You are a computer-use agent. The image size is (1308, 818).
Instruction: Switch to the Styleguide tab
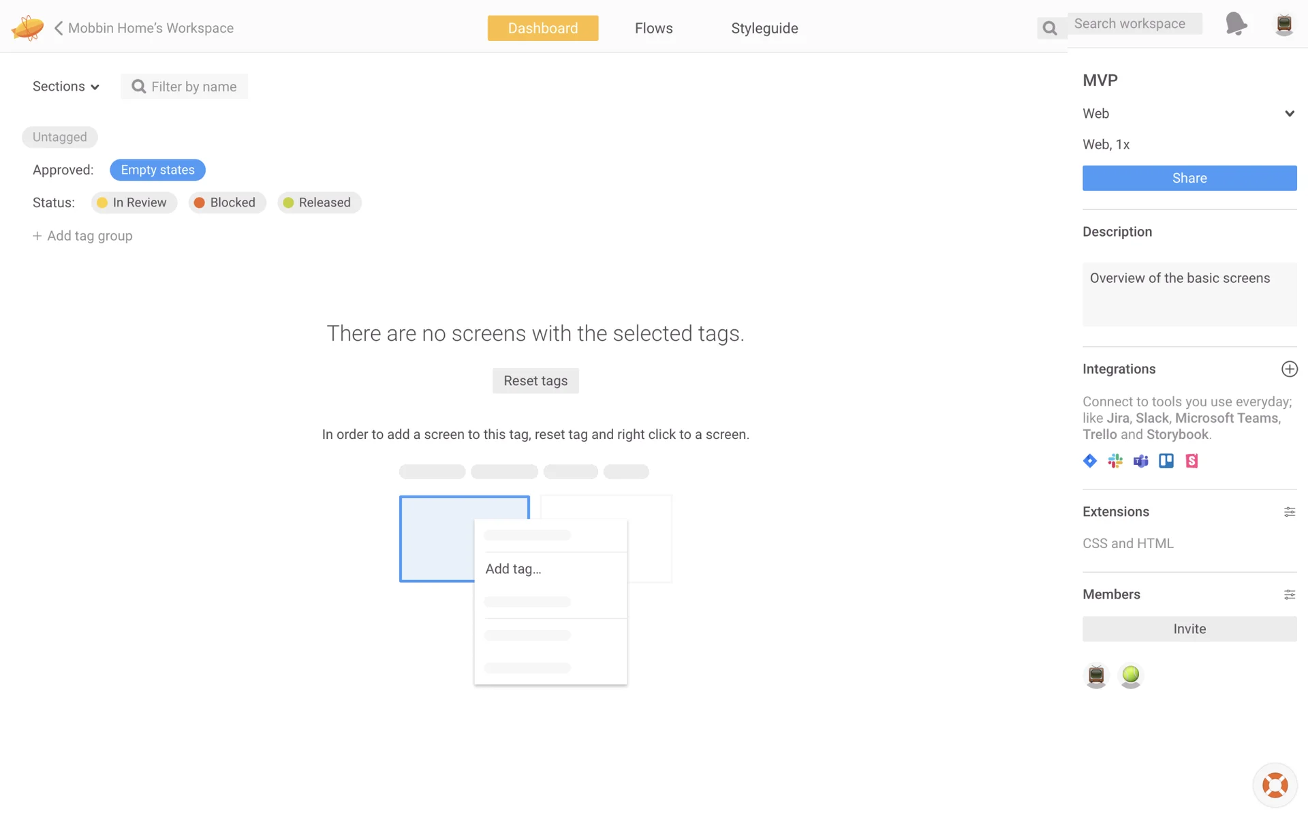point(764,28)
